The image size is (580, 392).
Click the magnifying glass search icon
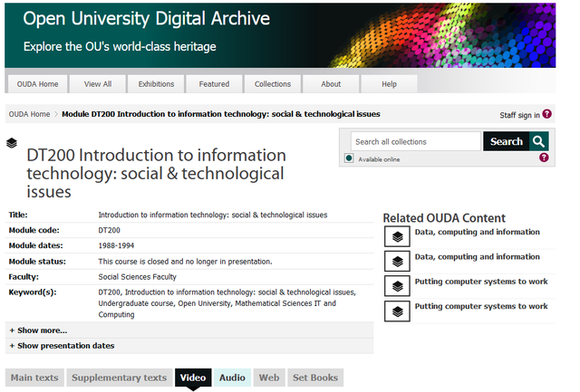(538, 141)
